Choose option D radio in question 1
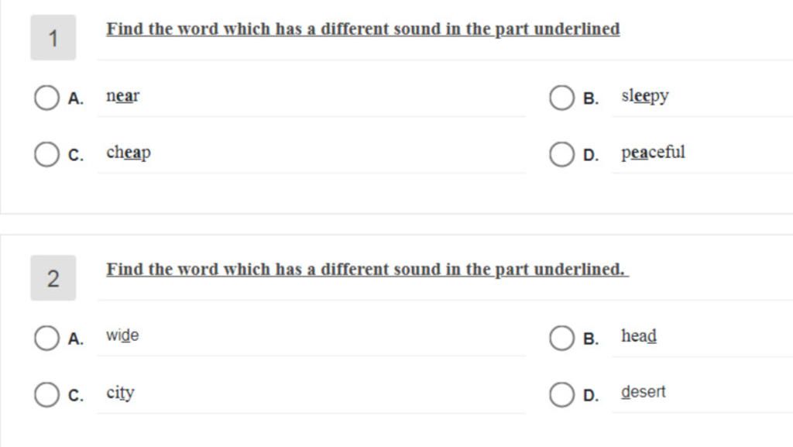 [561, 154]
